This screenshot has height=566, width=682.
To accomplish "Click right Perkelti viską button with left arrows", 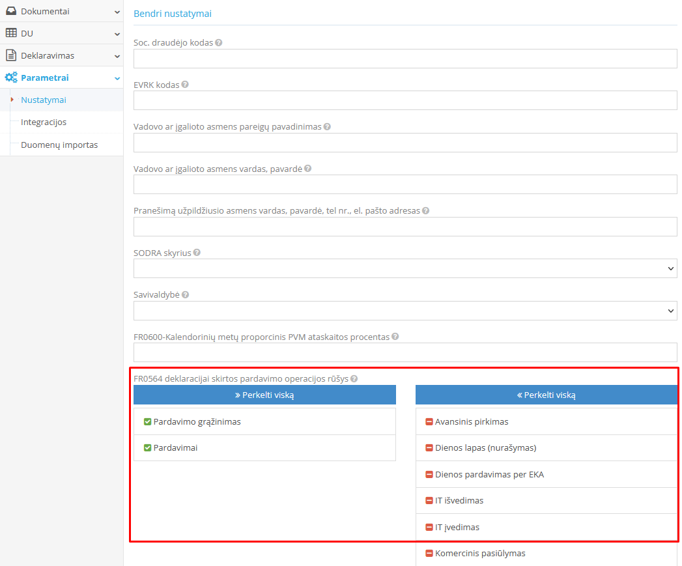I will pyautogui.click(x=546, y=395).
